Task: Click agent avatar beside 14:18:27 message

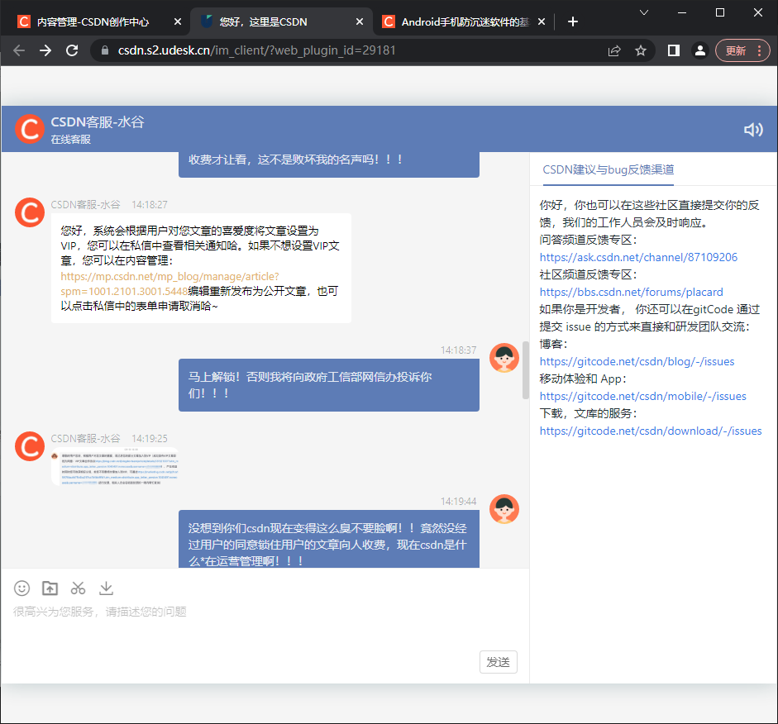Action: [30, 212]
